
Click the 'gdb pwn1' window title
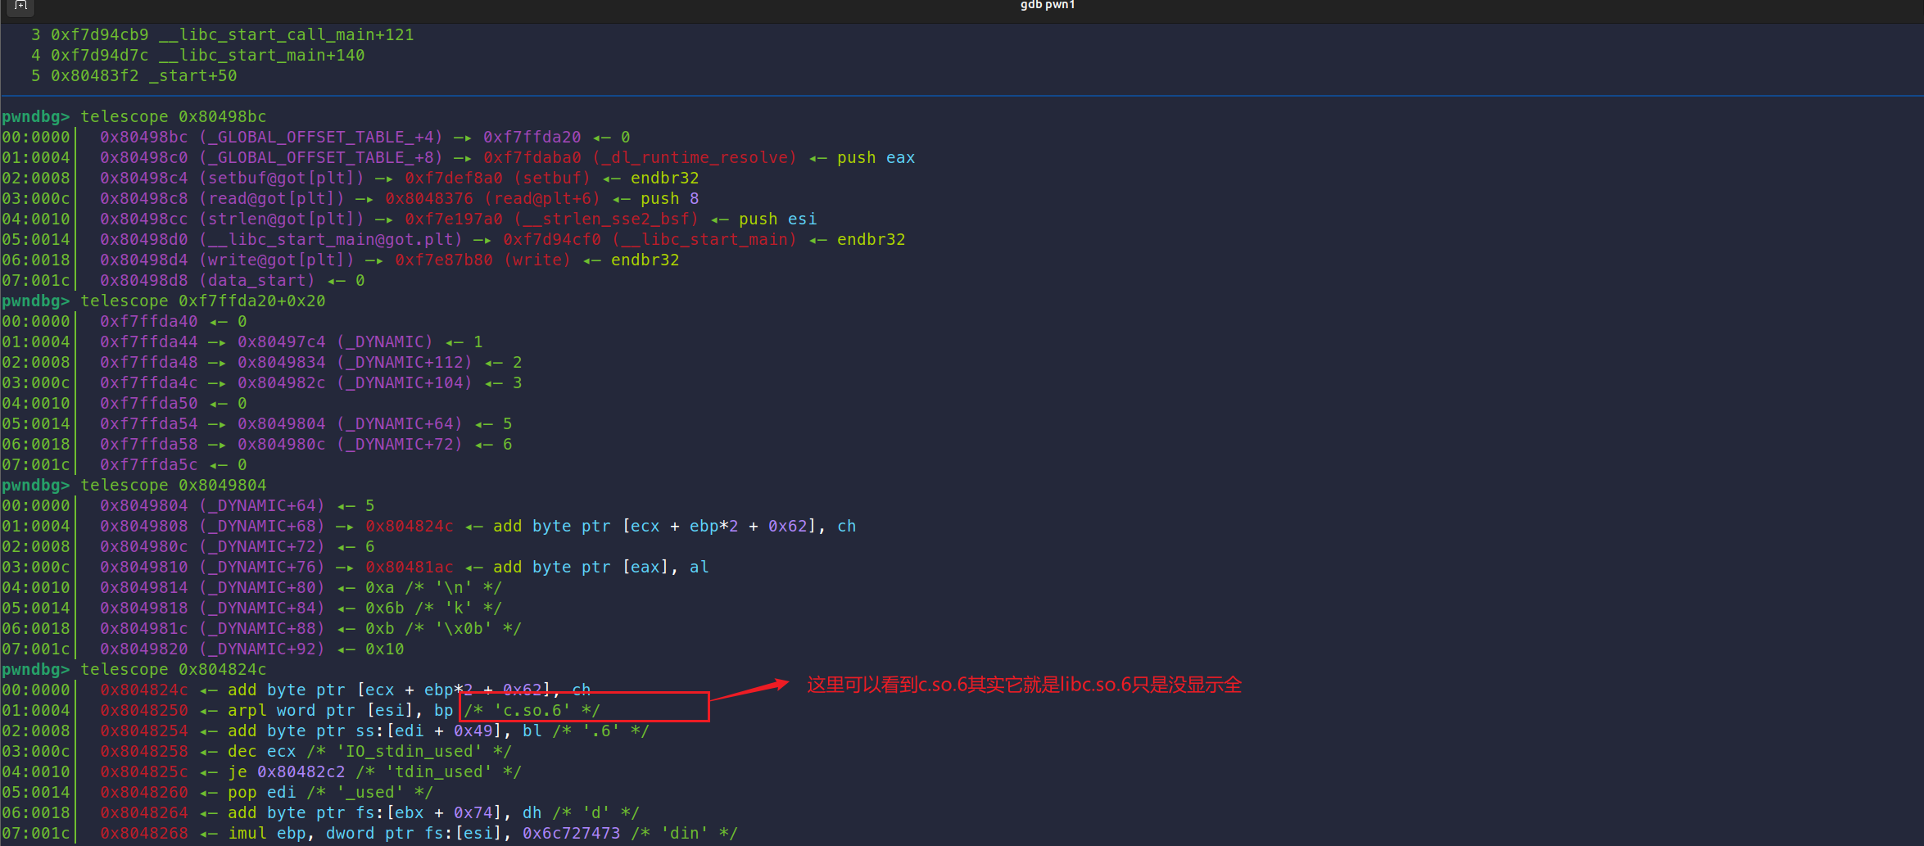[1047, 5]
